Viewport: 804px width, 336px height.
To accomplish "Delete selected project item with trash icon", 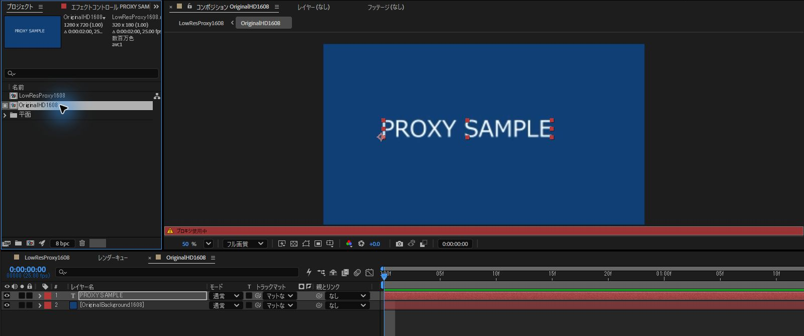I will [82, 243].
